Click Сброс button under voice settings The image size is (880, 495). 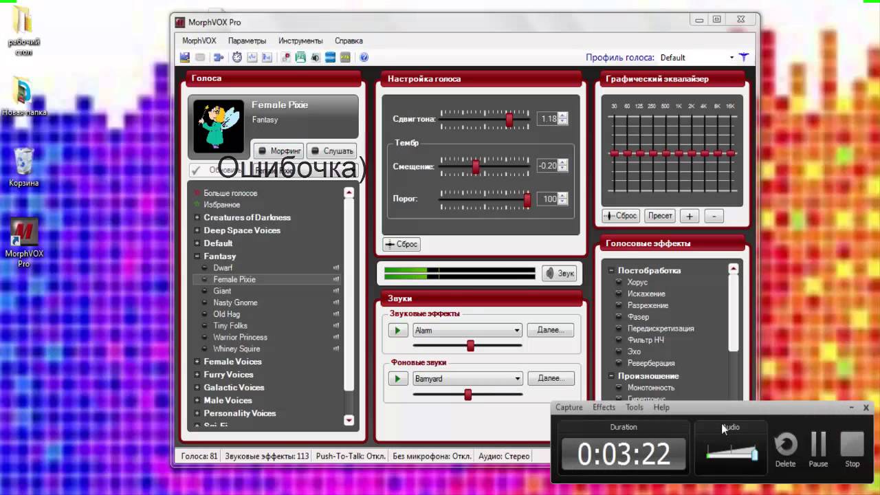point(401,244)
